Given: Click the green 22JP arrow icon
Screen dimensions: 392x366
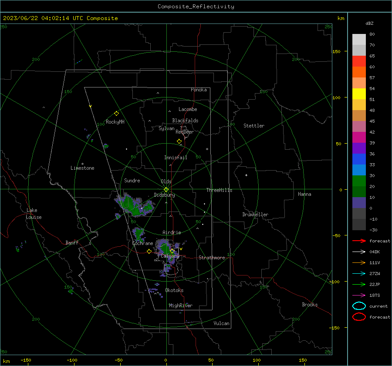Looking at the screenshot, I should 359,284.
